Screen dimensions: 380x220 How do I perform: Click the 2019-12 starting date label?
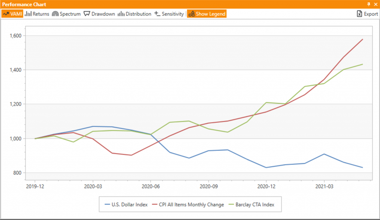(x=35, y=186)
